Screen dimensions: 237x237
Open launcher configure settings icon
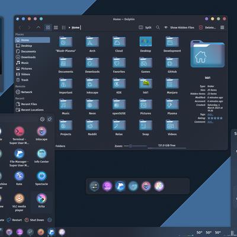click(42, 119)
